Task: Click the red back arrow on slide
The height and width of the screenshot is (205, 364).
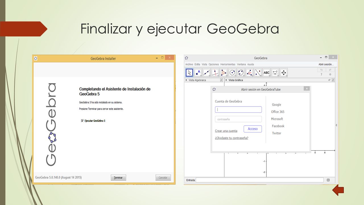Action: click(338, 190)
